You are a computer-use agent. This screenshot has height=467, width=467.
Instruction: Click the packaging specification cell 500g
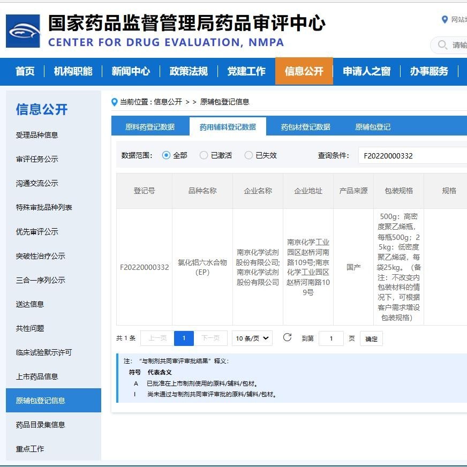coord(398,267)
